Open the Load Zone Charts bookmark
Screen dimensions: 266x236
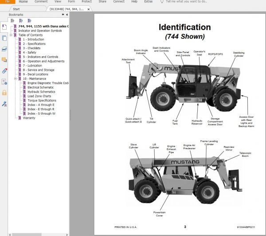click(x=39, y=96)
